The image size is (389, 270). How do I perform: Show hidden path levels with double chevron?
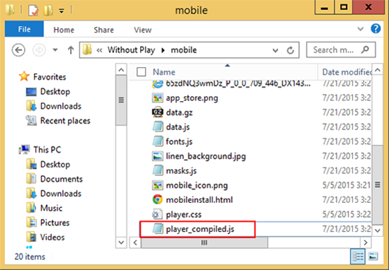click(x=100, y=50)
